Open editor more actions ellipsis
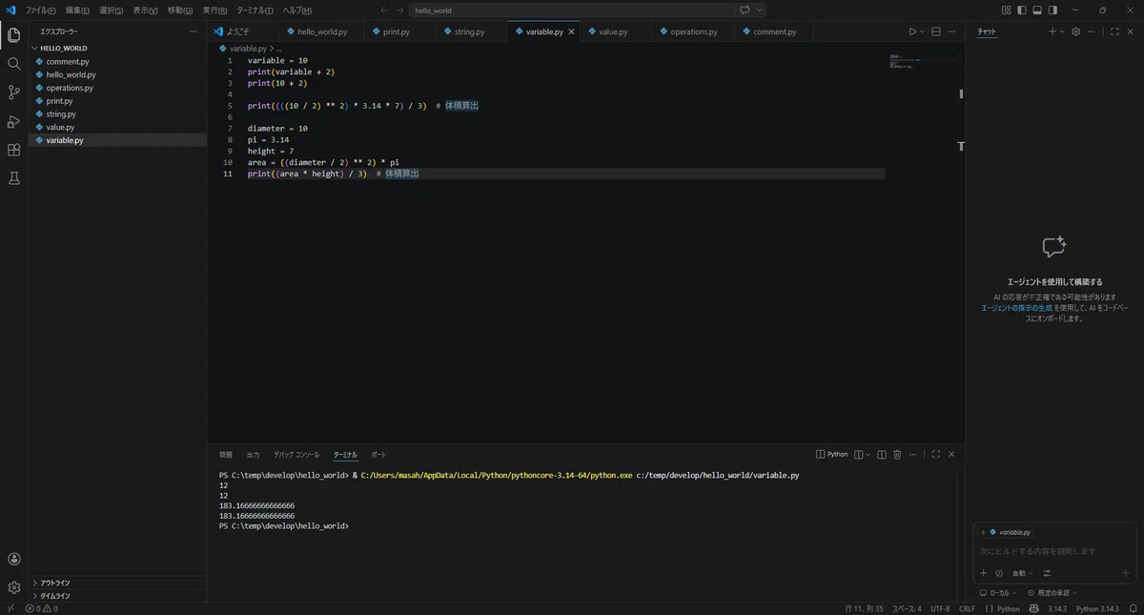Viewport: 1144px width, 615px height. pos(951,31)
